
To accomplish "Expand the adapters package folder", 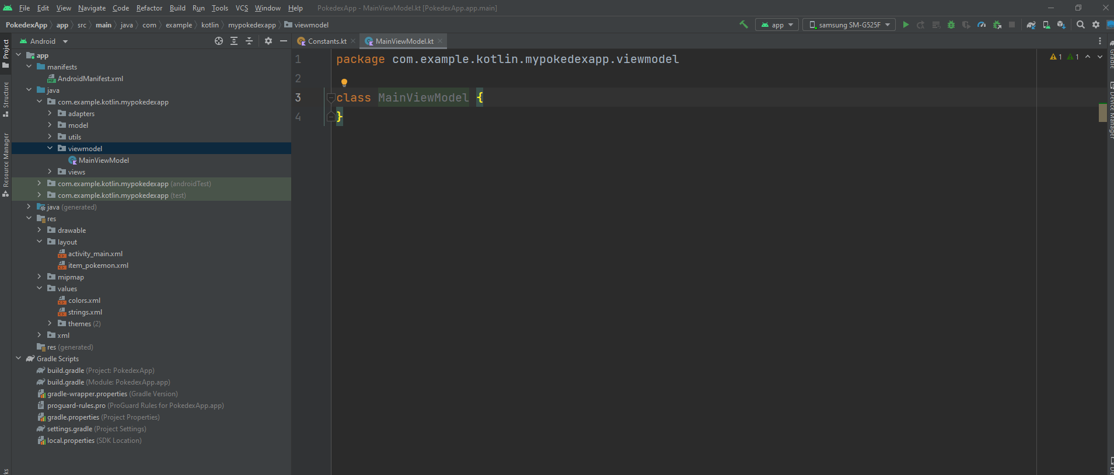I will pos(50,114).
